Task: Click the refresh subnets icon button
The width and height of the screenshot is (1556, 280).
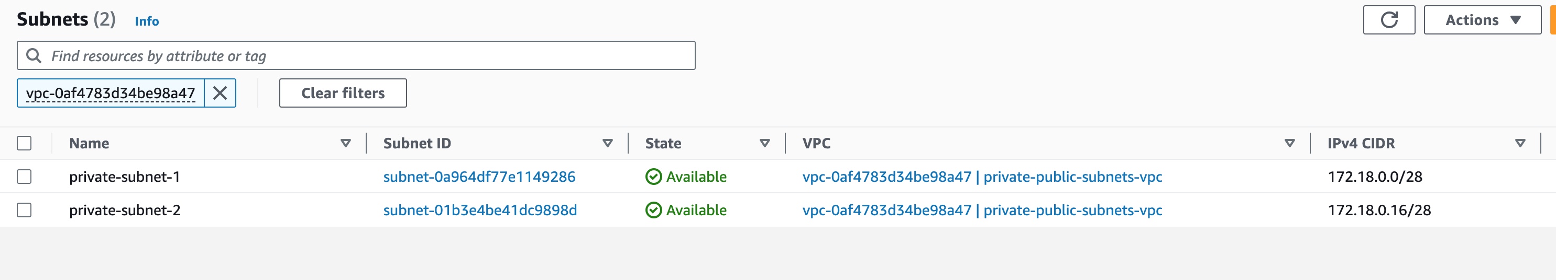Action: pos(1389,20)
